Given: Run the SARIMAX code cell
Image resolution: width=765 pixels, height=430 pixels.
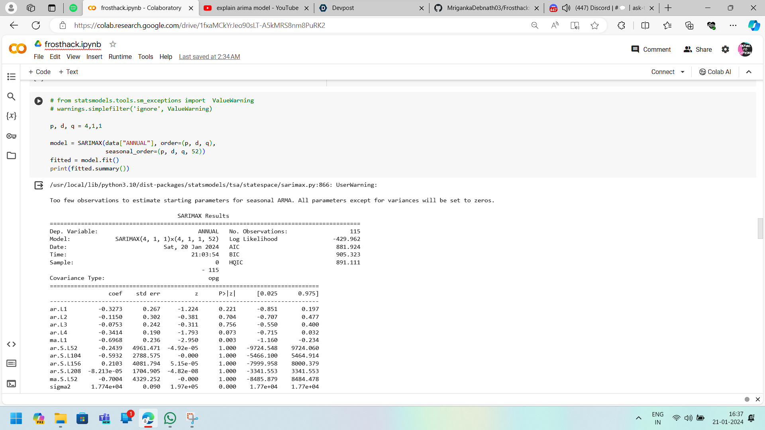Looking at the screenshot, I should (x=39, y=101).
